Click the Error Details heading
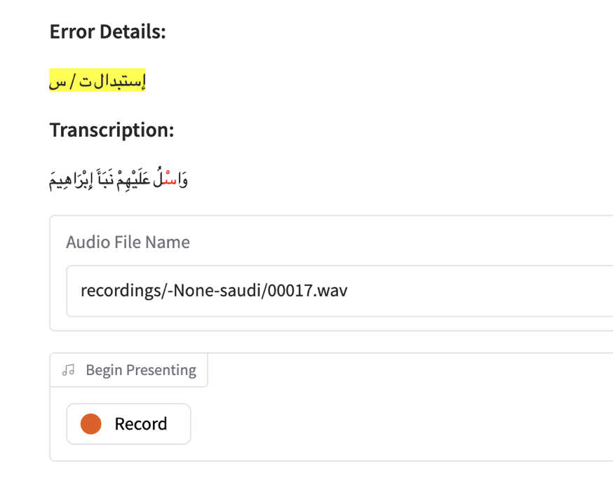This screenshot has height=492, width=613. click(107, 32)
